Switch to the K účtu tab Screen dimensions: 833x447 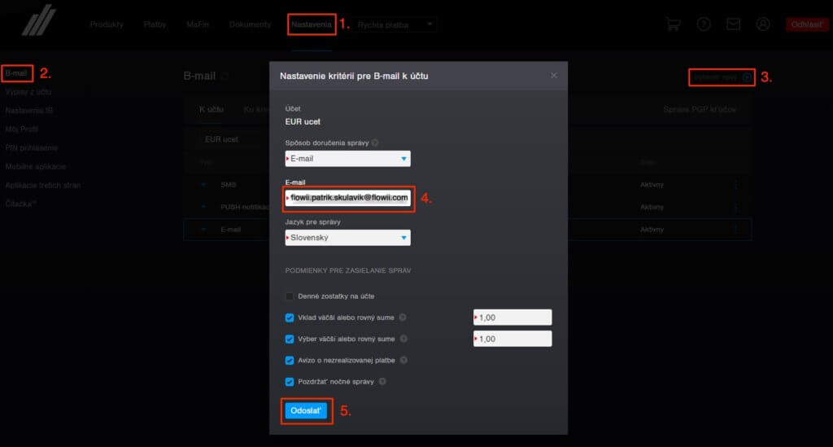coord(212,109)
